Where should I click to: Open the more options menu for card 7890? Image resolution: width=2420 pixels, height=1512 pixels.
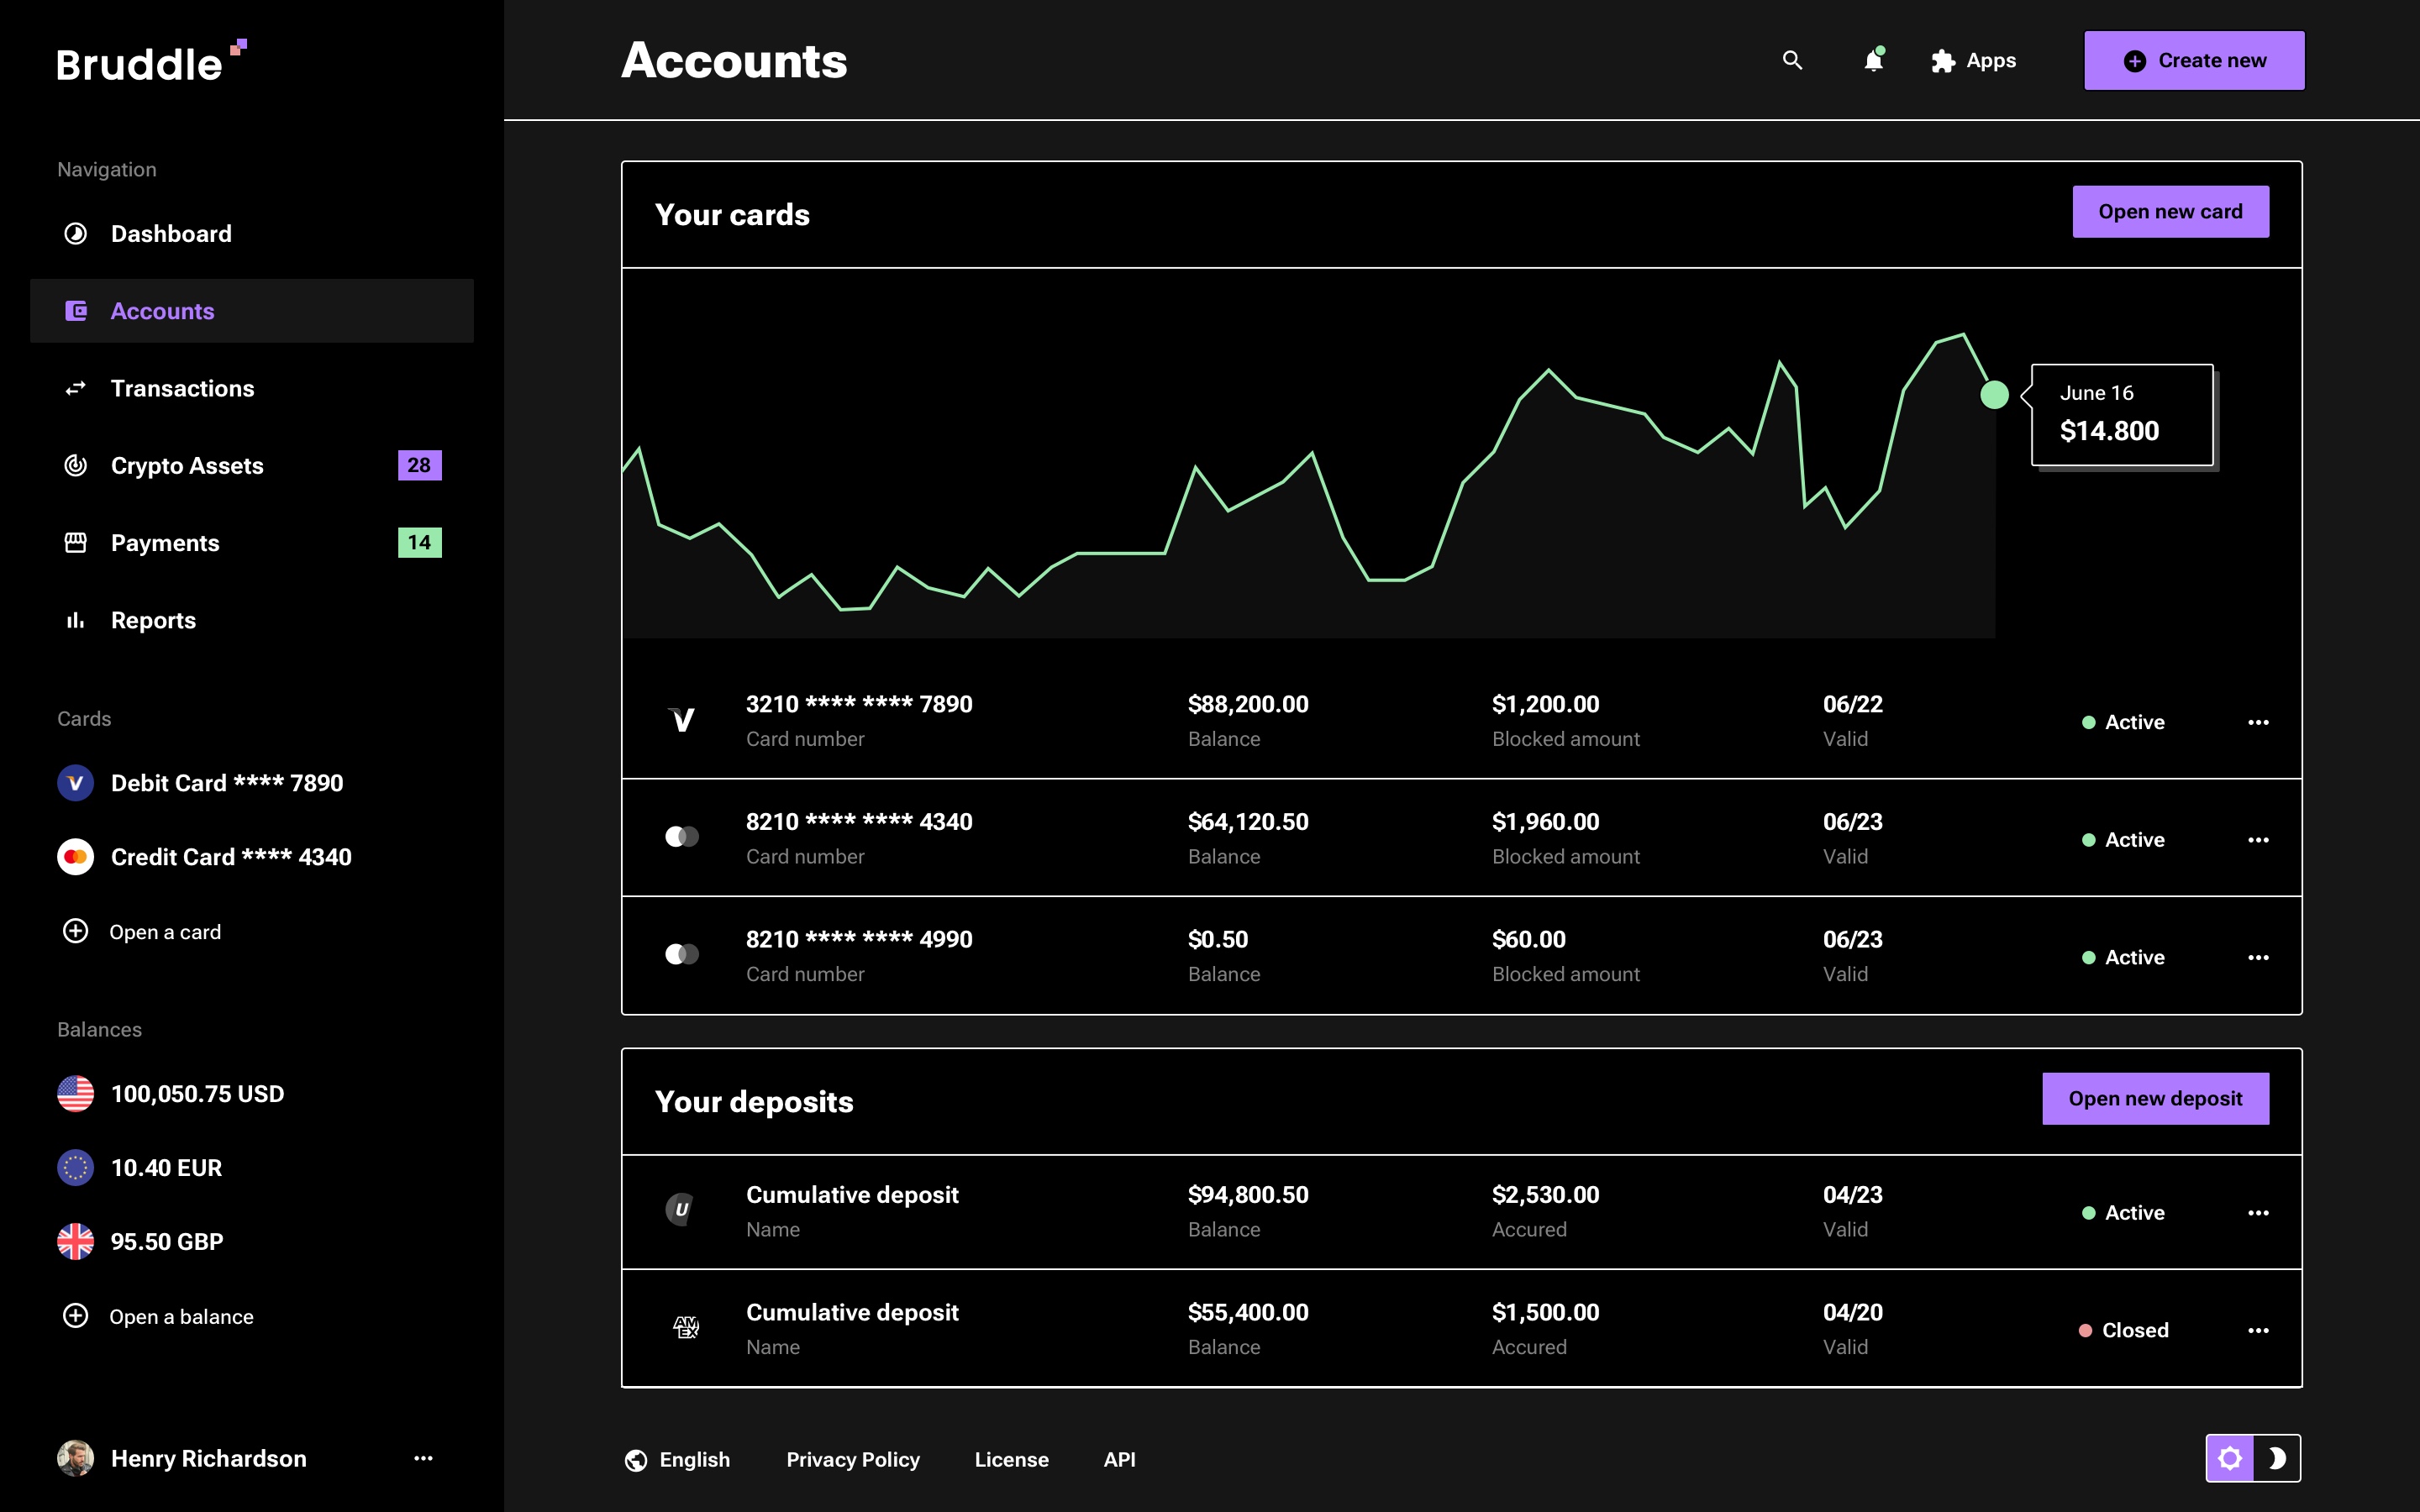(2258, 722)
